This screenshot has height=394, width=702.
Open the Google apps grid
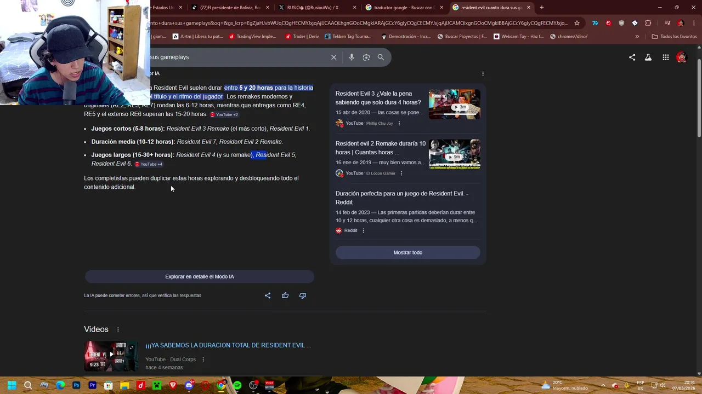(x=665, y=57)
